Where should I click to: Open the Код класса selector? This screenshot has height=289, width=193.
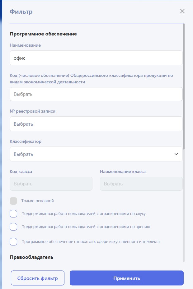click(51, 184)
